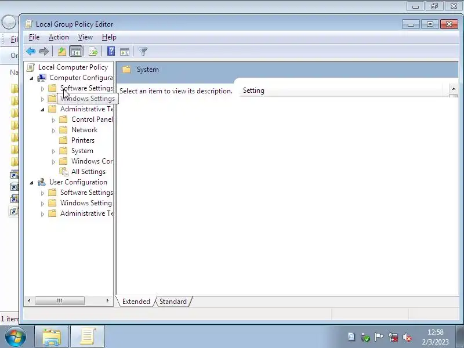Screen dimensions: 464x348
Task: Select the All Settings tree item
Action: pos(88,172)
